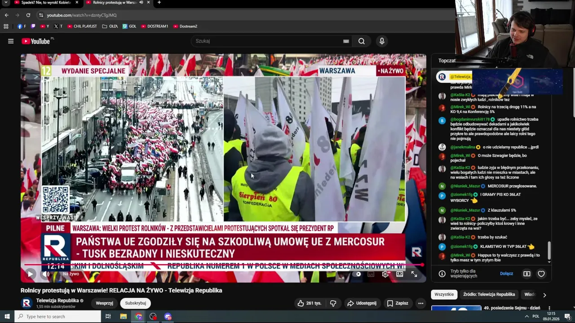
Task: Open the DOSTREAM1 bookmark
Action: (x=155, y=26)
